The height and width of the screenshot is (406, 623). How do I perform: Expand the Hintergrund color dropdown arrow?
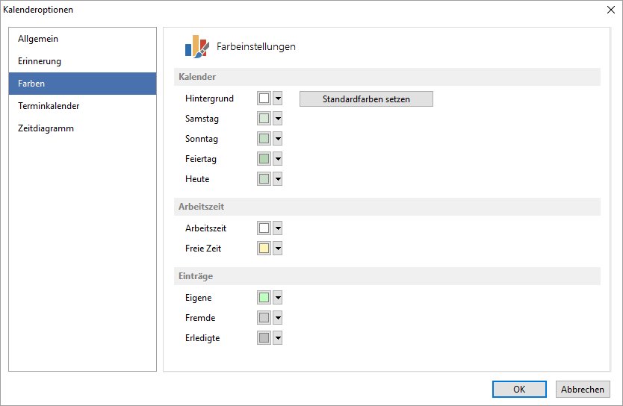tap(278, 99)
